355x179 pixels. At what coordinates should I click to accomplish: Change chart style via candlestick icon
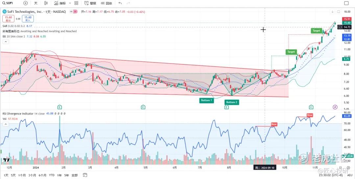(x=46, y=3)
